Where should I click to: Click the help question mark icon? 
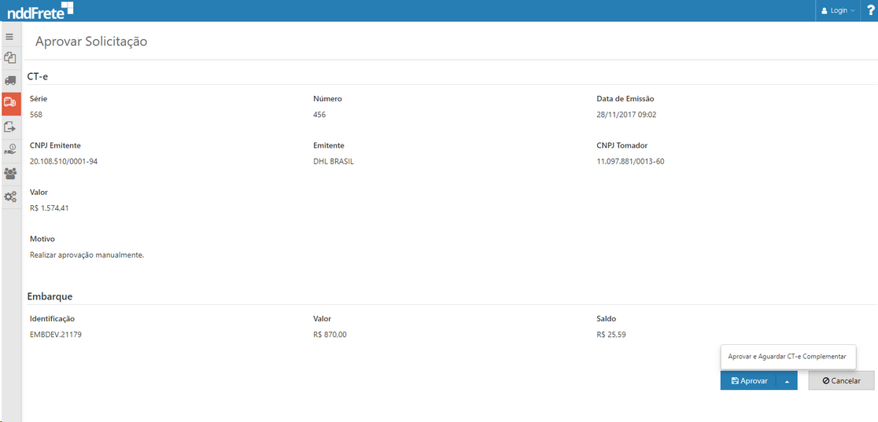point(870,10)
